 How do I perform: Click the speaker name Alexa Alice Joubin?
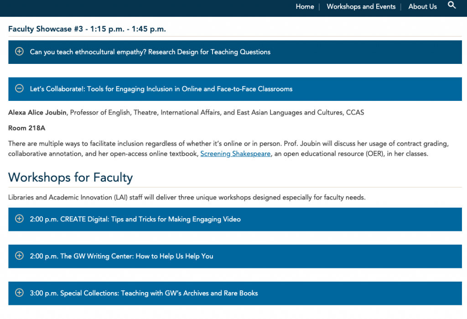pyautogui.click(x=37, y=112)
